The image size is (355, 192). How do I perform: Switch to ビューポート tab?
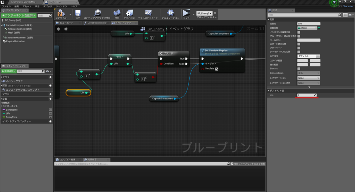click(x=67, y=23)
